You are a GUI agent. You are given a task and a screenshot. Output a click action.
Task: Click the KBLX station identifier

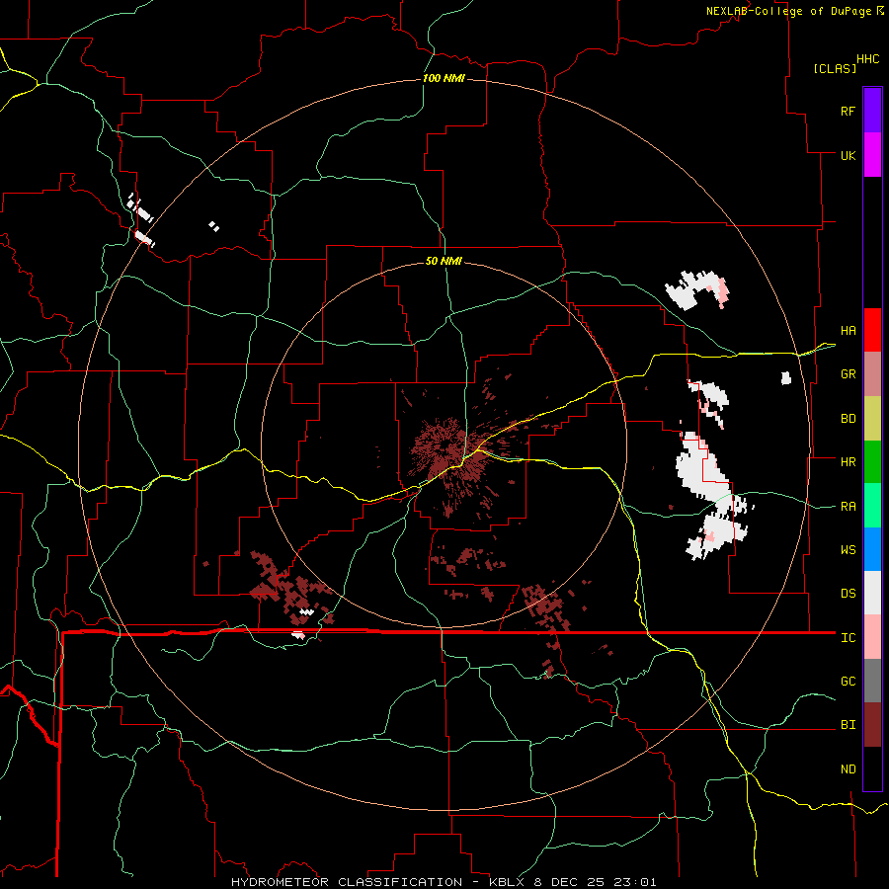click(x=508, y=882)
